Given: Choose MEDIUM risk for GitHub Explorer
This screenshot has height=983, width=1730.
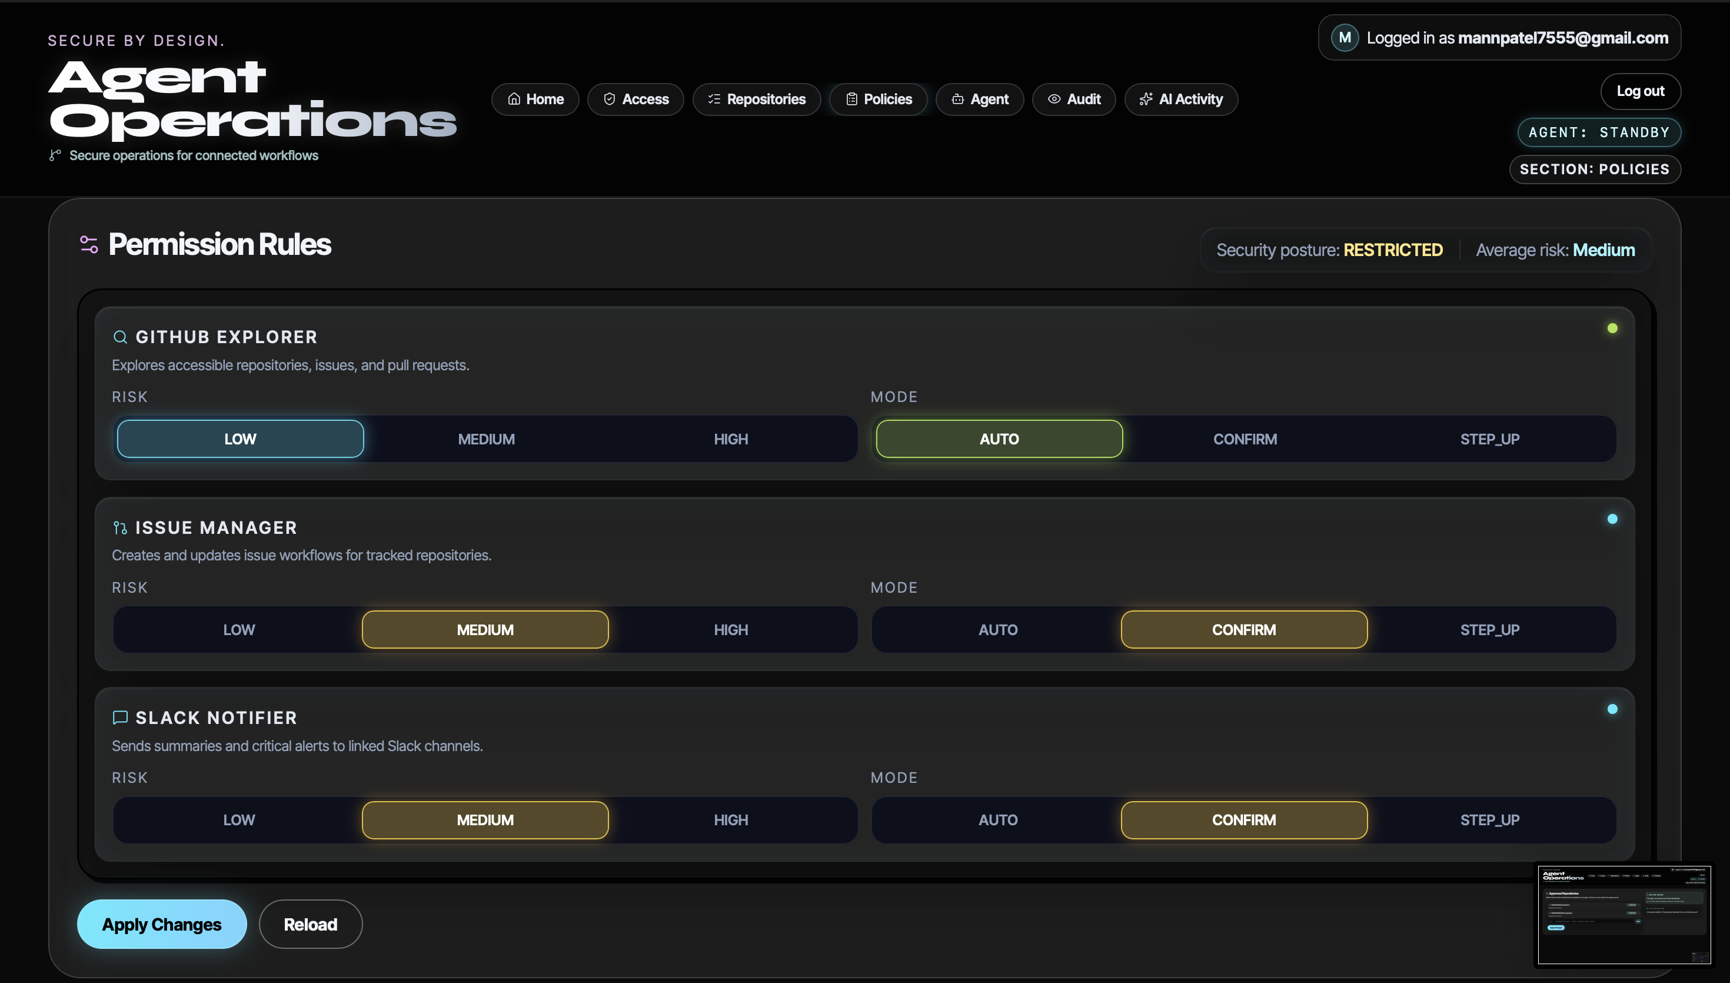Looking at the screenshot, I should (x=486, y=440).
